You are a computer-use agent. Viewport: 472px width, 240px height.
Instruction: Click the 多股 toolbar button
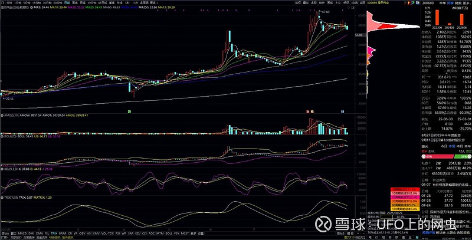[314, 2]
